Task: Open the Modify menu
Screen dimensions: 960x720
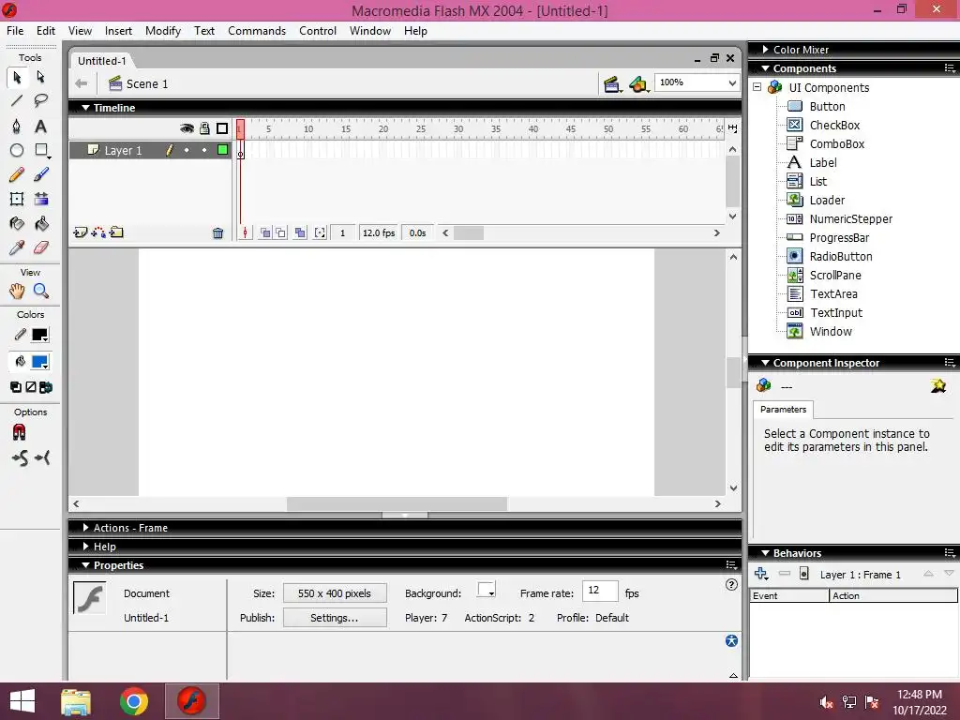Action: tap(163, 31)
